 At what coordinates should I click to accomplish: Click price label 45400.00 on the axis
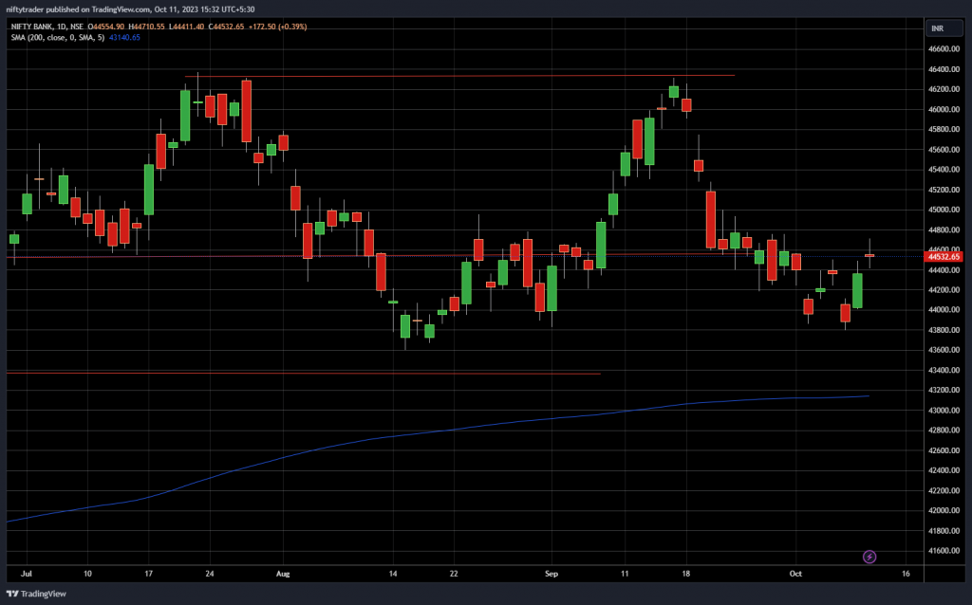(x=944, y=170)
